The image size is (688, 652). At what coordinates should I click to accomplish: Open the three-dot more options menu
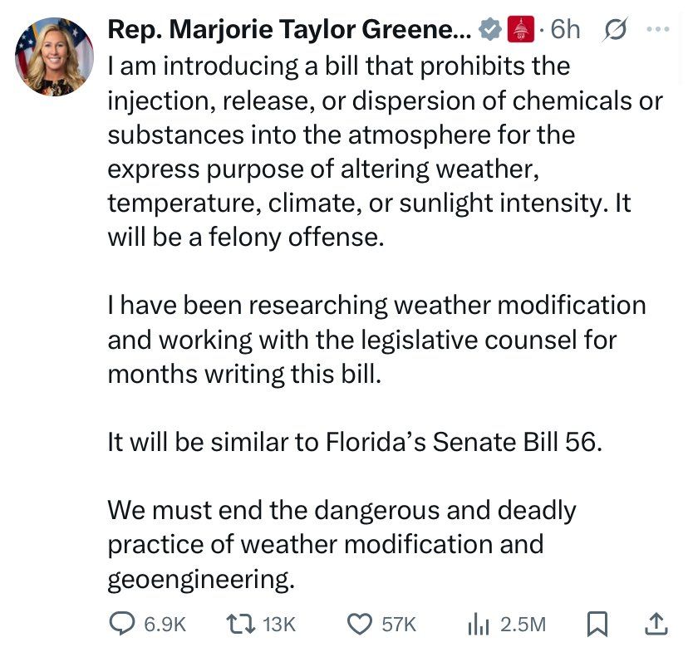click(x=658, y=29)
